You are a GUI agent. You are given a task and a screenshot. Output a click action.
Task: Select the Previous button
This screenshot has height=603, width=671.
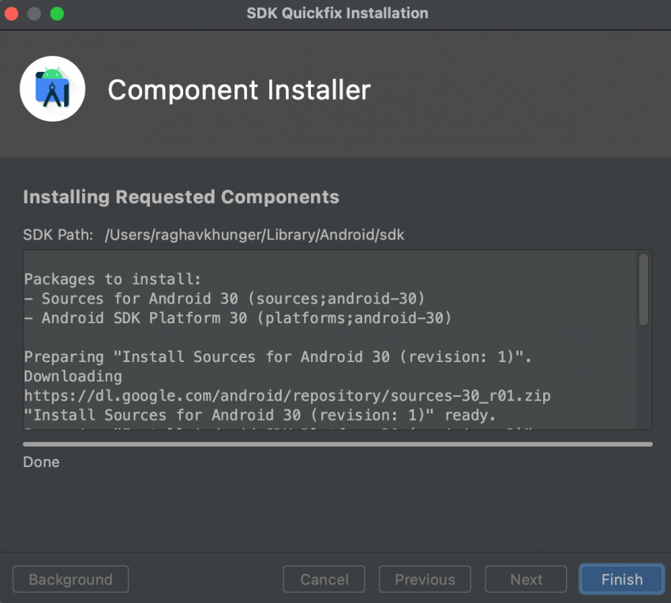click(425, 579)
